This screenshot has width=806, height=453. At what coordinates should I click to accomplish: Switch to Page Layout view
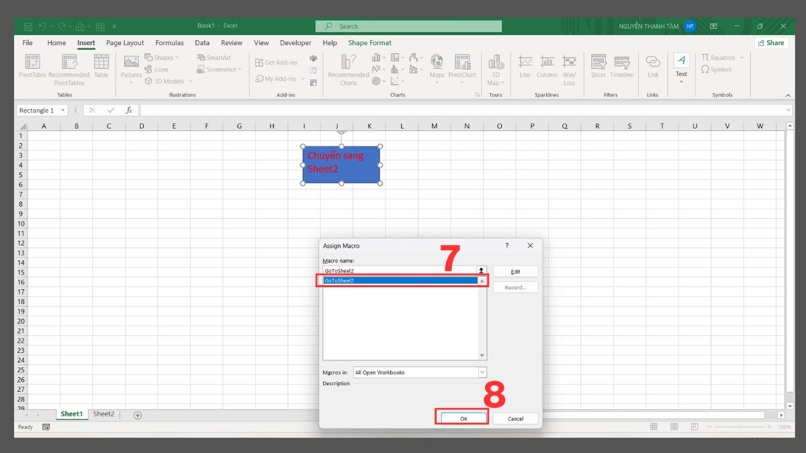(x=673, y=427)
